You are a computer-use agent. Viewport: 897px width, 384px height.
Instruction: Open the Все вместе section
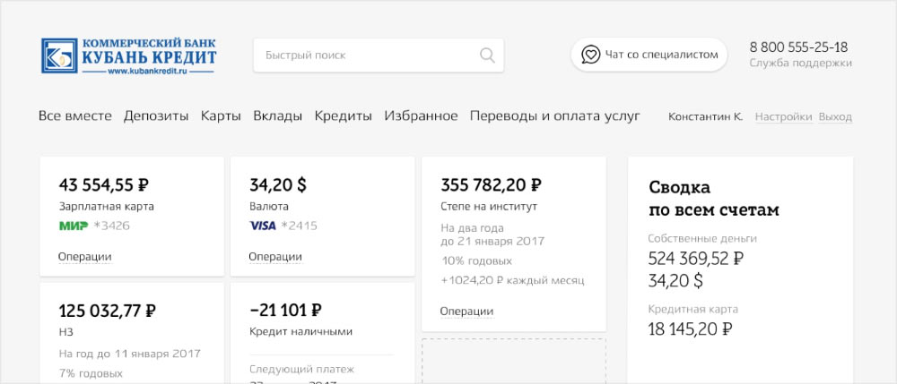pyautogui.click(x=75, y=116)
